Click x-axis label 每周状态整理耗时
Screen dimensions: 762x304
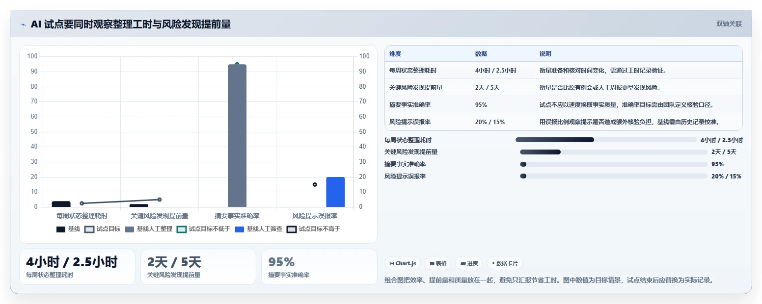pos(82,216)
